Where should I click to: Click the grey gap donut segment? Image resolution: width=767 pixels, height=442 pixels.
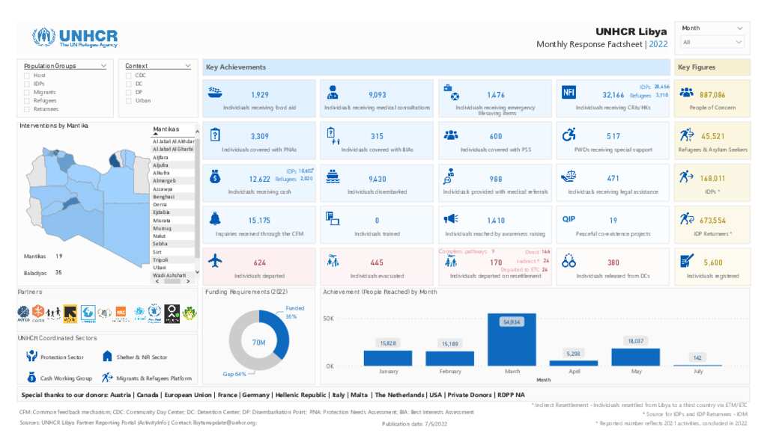pyautogui.click(x=238, y=342)
